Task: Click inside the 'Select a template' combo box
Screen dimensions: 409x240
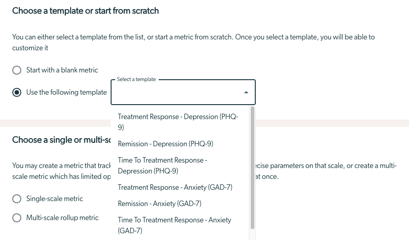Action: coord(183,92)
